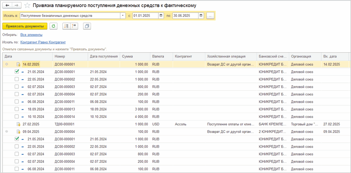This screenshot has height=173, width=351.
Task: Click the 'Привязать документы' button
Action: tap(25, 26)
